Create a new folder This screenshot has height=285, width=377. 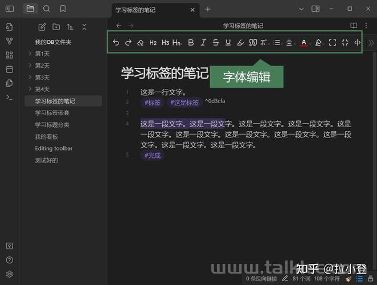56,27
